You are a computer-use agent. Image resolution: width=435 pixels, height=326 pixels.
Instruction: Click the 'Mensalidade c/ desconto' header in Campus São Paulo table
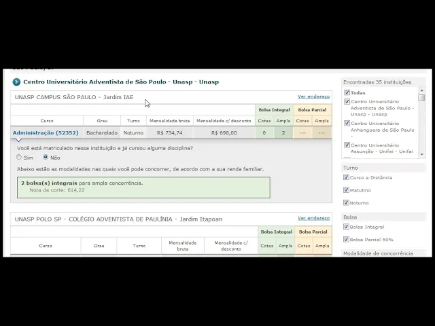[x=224, y=121]
